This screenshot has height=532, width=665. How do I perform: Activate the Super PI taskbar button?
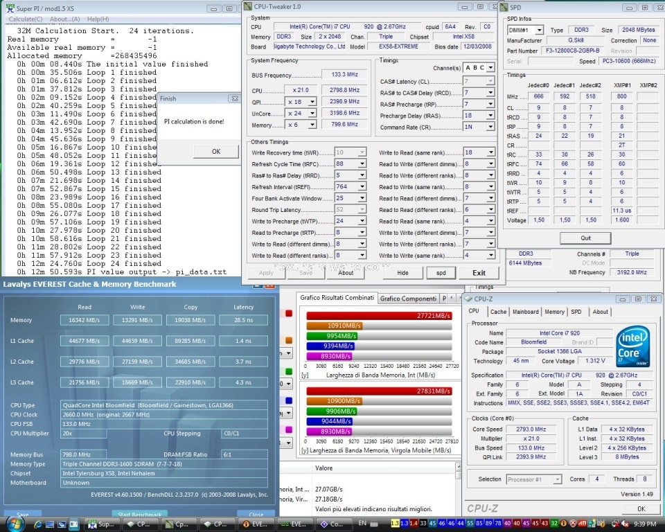point(103,524)
